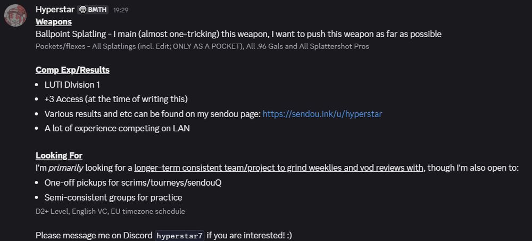
Task: Click the LUTI Division 1 bullet
Action: coord(72,85)
